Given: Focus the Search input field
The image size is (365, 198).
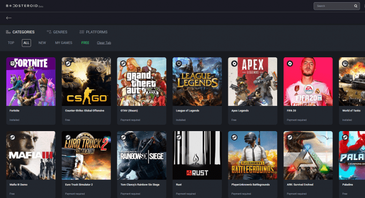Looking at the screenshot, I should coord(333,6).
